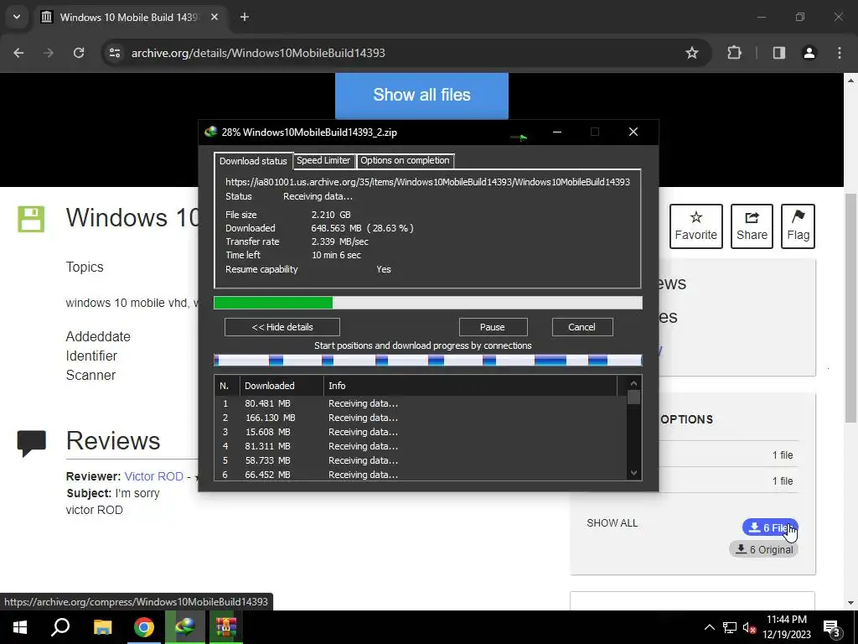Click the Hide details button
The image size is (858, 644).
[x=282, y=327]
